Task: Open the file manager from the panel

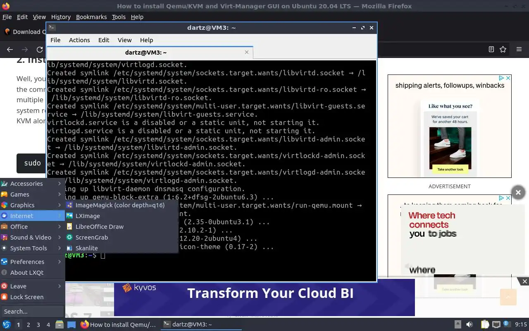Action: click(59, 324)
